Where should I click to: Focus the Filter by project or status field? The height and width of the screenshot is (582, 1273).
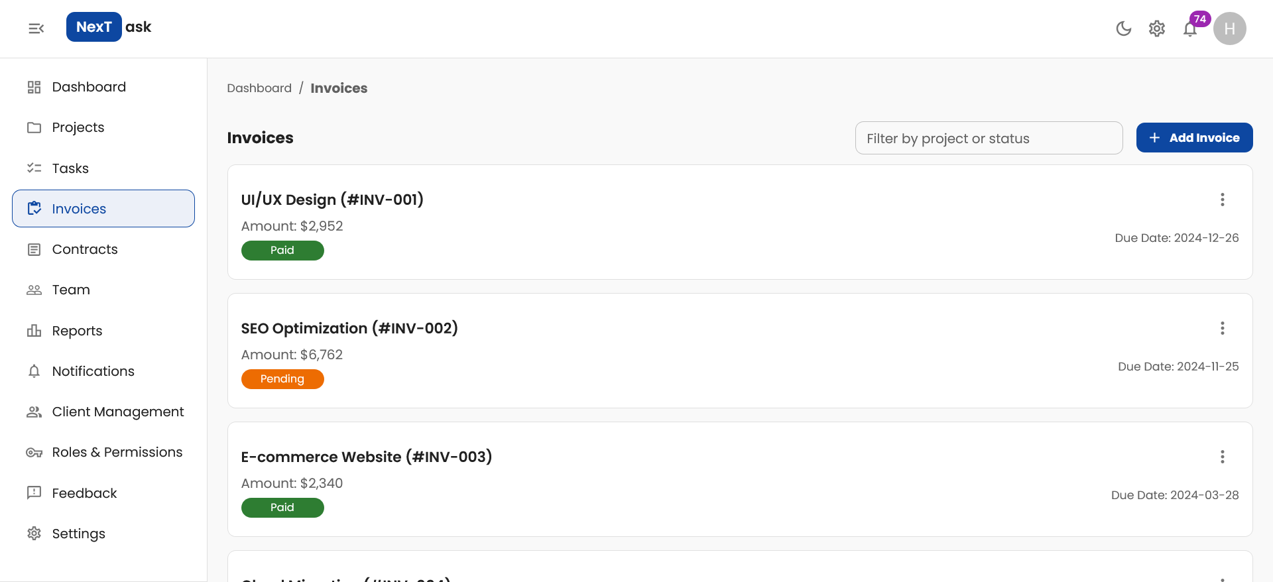coord(989,138)
